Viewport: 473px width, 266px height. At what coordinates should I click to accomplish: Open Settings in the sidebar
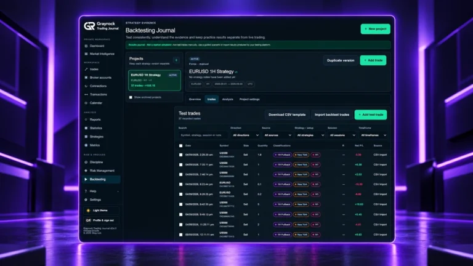point(95,199)
